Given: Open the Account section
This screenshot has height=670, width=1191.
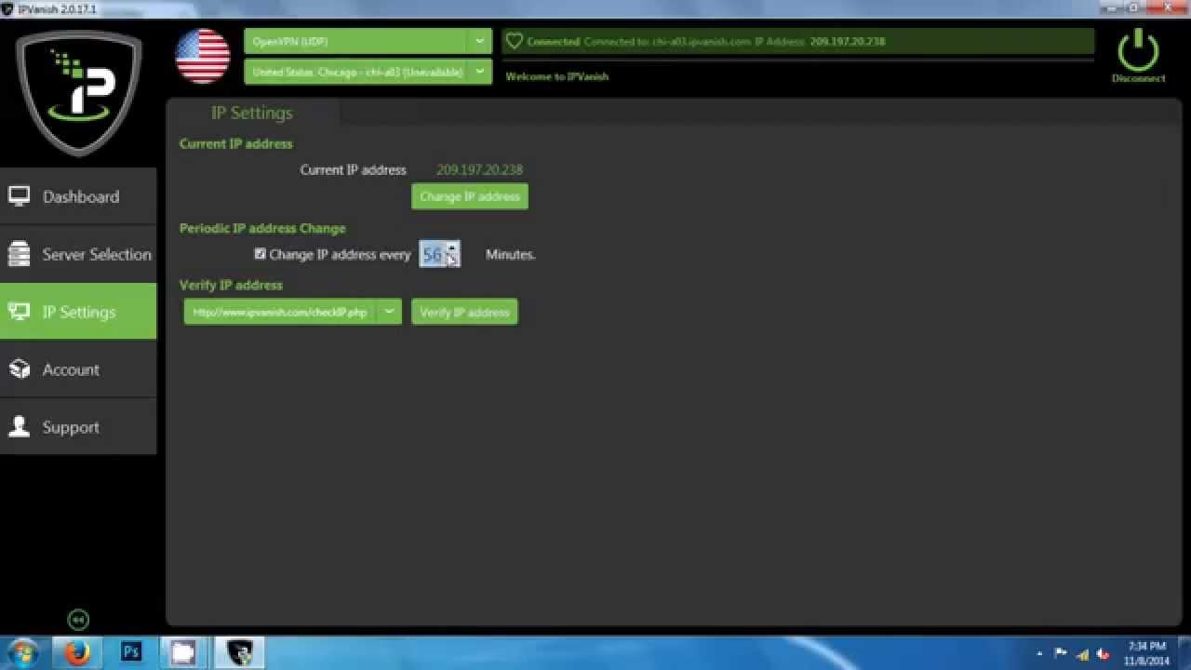Looking at the screenshot, I should [78, 369].
